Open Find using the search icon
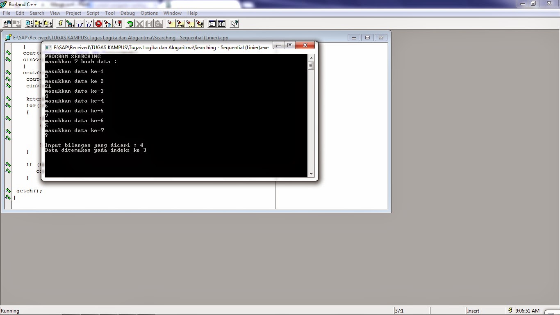Screen dimensions: 560x315 click(170, 23)
